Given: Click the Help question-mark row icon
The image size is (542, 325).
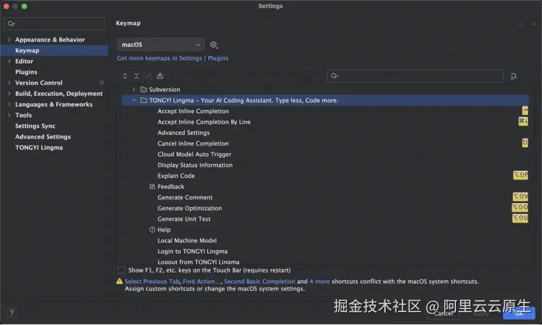Looking at the screenshot, I should (x=152, y=230).
